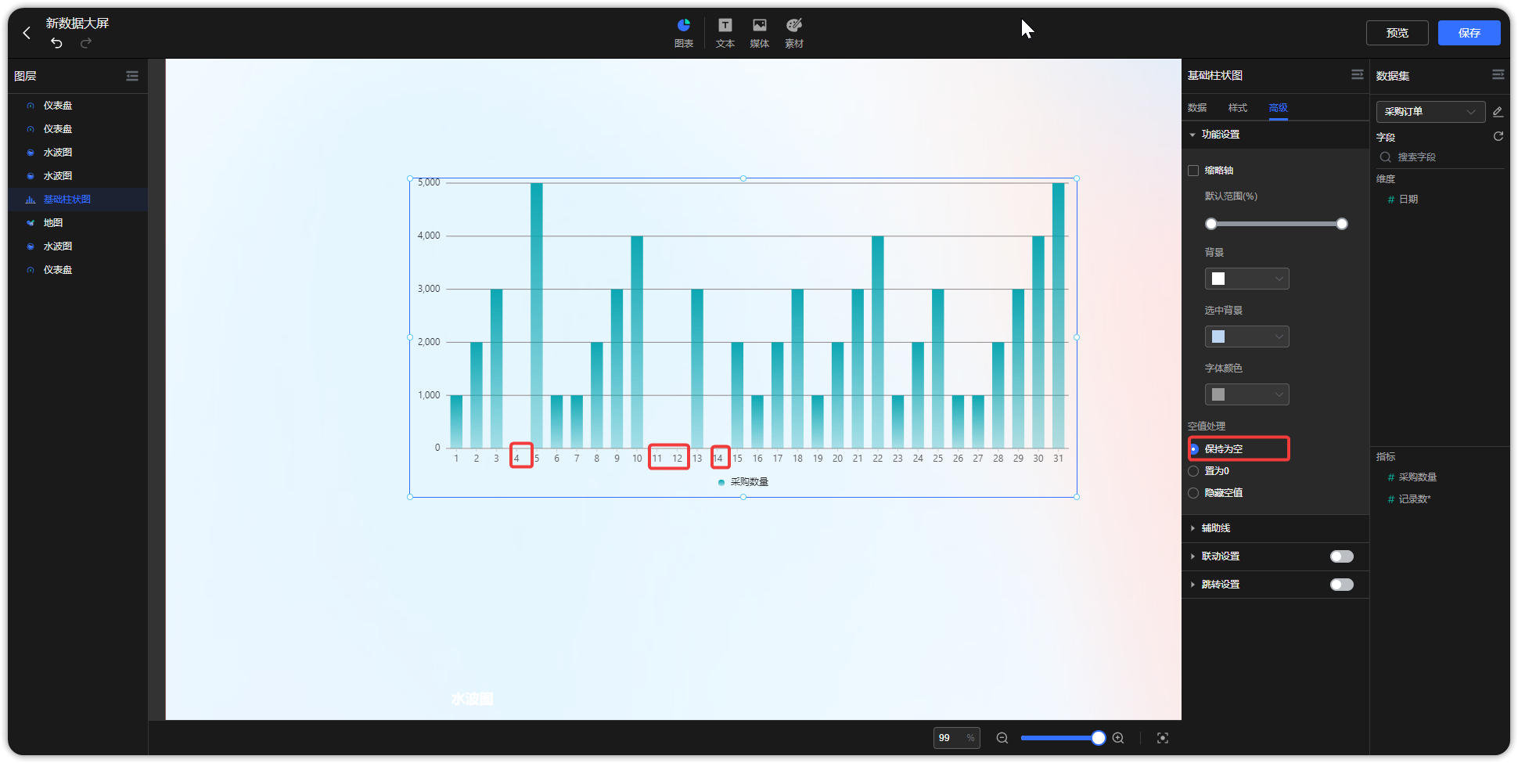Collapse the 功能设置 section
Viewport: 1518px width, 763px height.
1192,135
